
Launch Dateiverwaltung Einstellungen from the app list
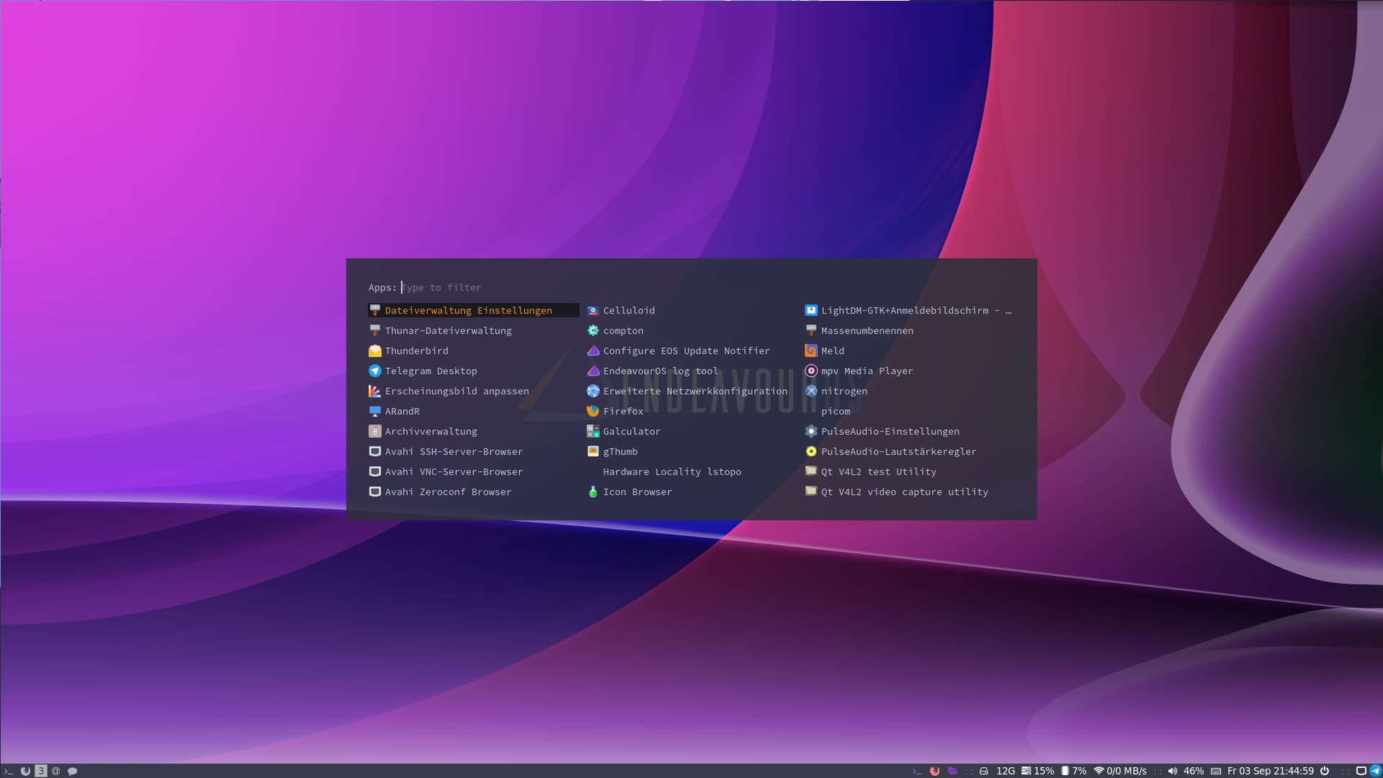pos(473,310)
